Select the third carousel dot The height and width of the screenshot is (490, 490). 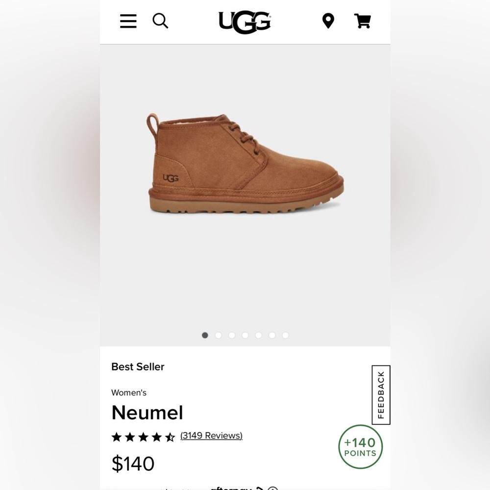232,335
